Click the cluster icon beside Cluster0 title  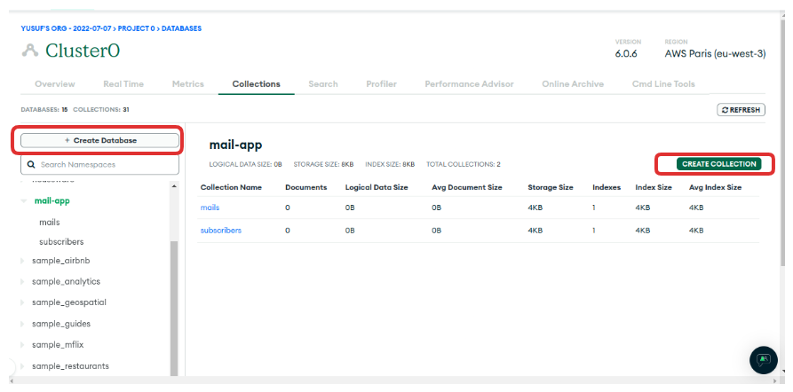(31, 51)
